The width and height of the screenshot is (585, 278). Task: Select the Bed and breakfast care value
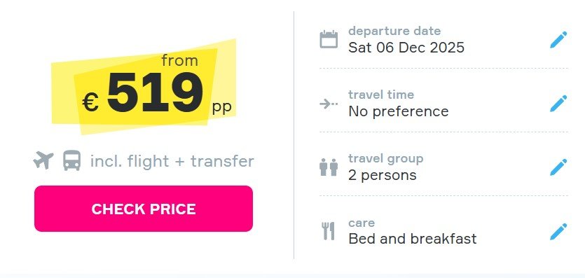[413, 239]
